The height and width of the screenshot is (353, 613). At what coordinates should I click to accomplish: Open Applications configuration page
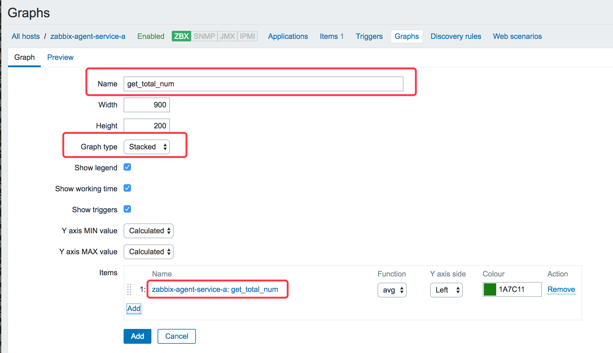click(288, 36)
